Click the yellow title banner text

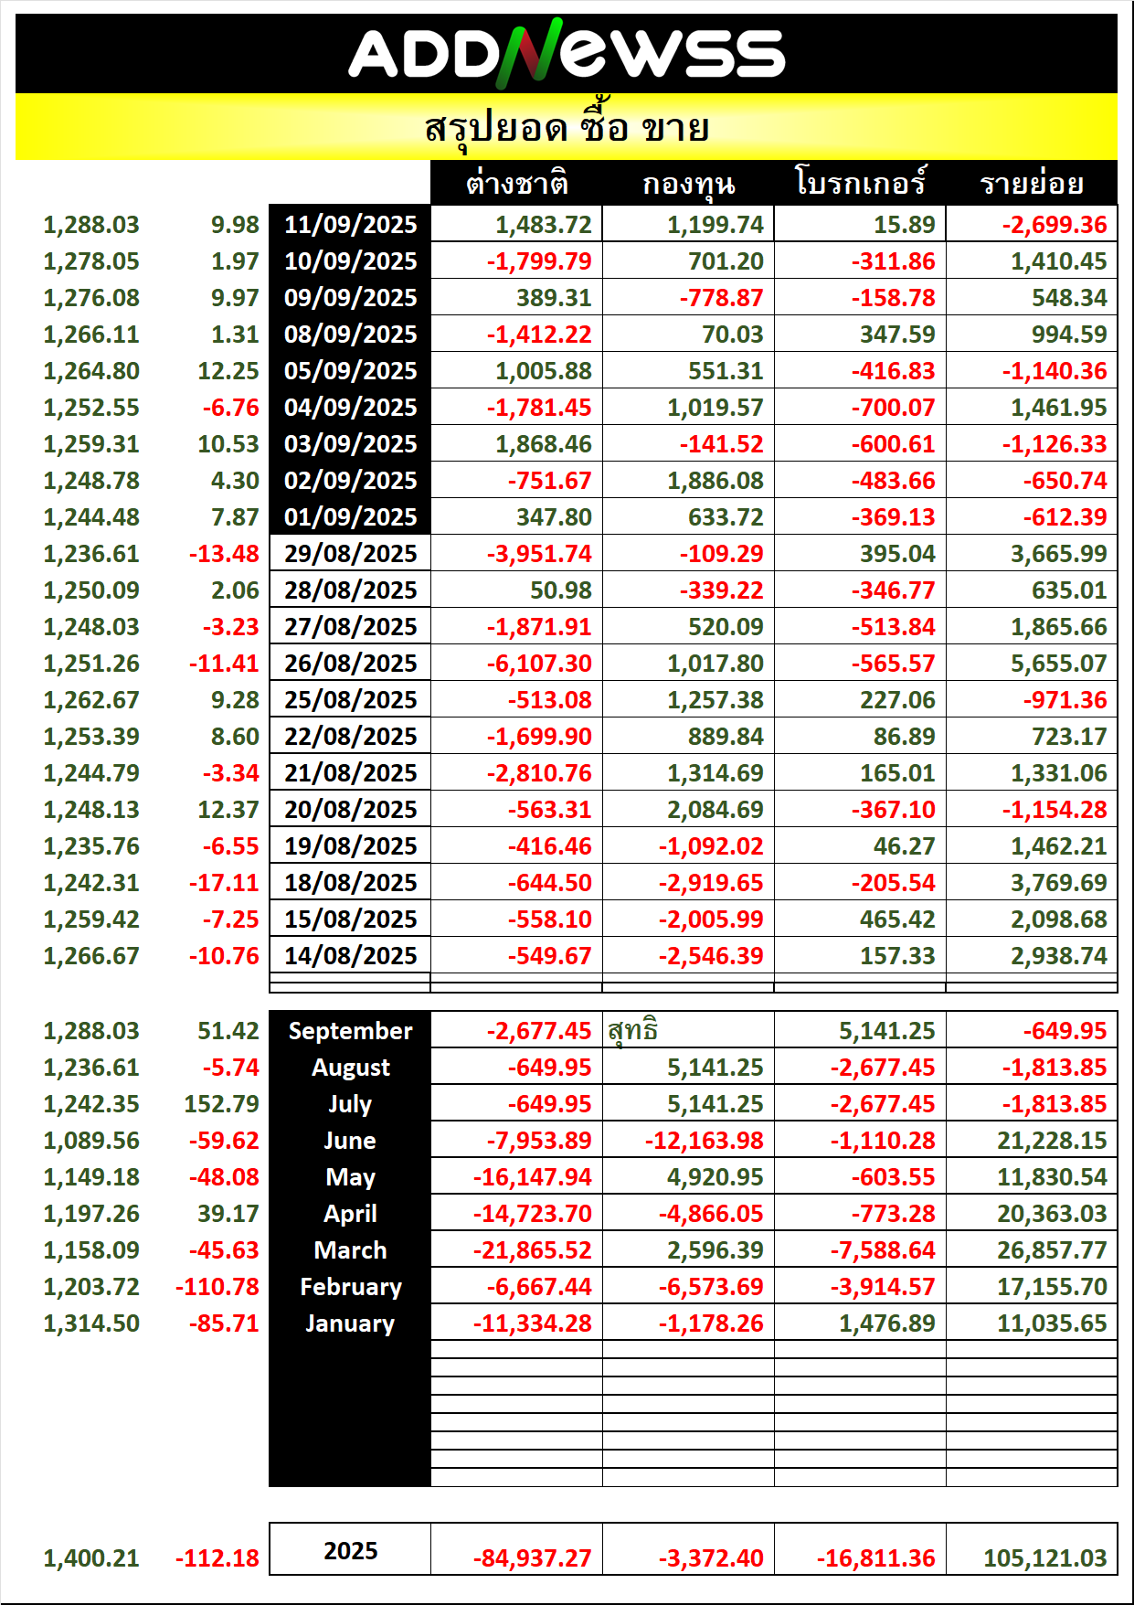point(567,127)
